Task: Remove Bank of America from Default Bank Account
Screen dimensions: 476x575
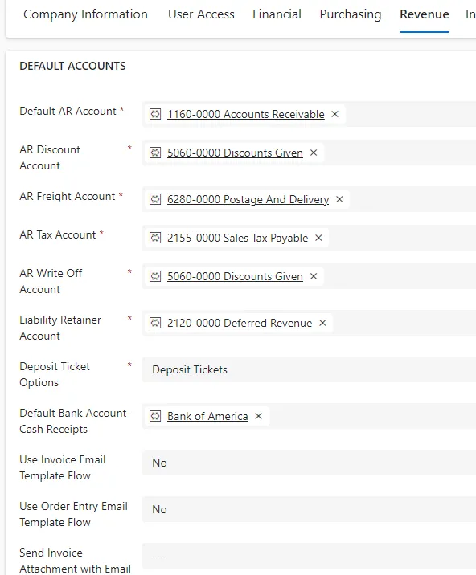Action: click(x=259, y=416)
